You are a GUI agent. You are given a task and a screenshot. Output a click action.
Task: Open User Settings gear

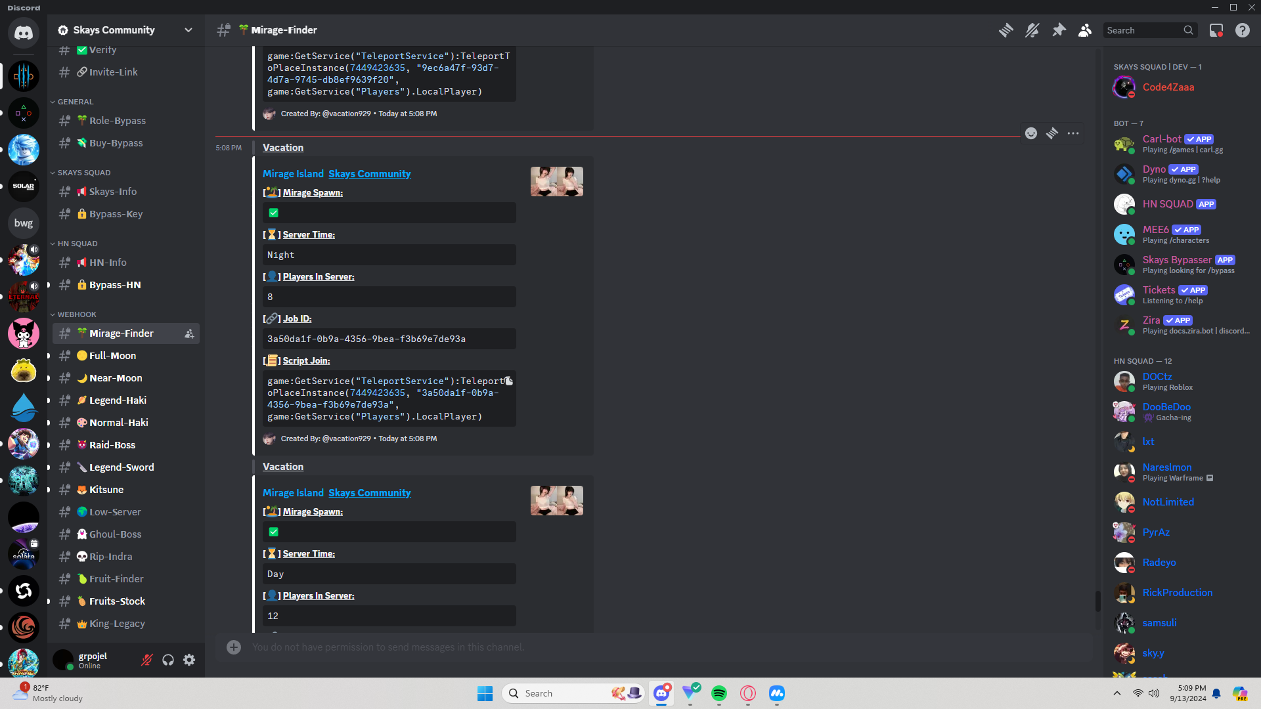pyautogui.click(x=189, y=660)
